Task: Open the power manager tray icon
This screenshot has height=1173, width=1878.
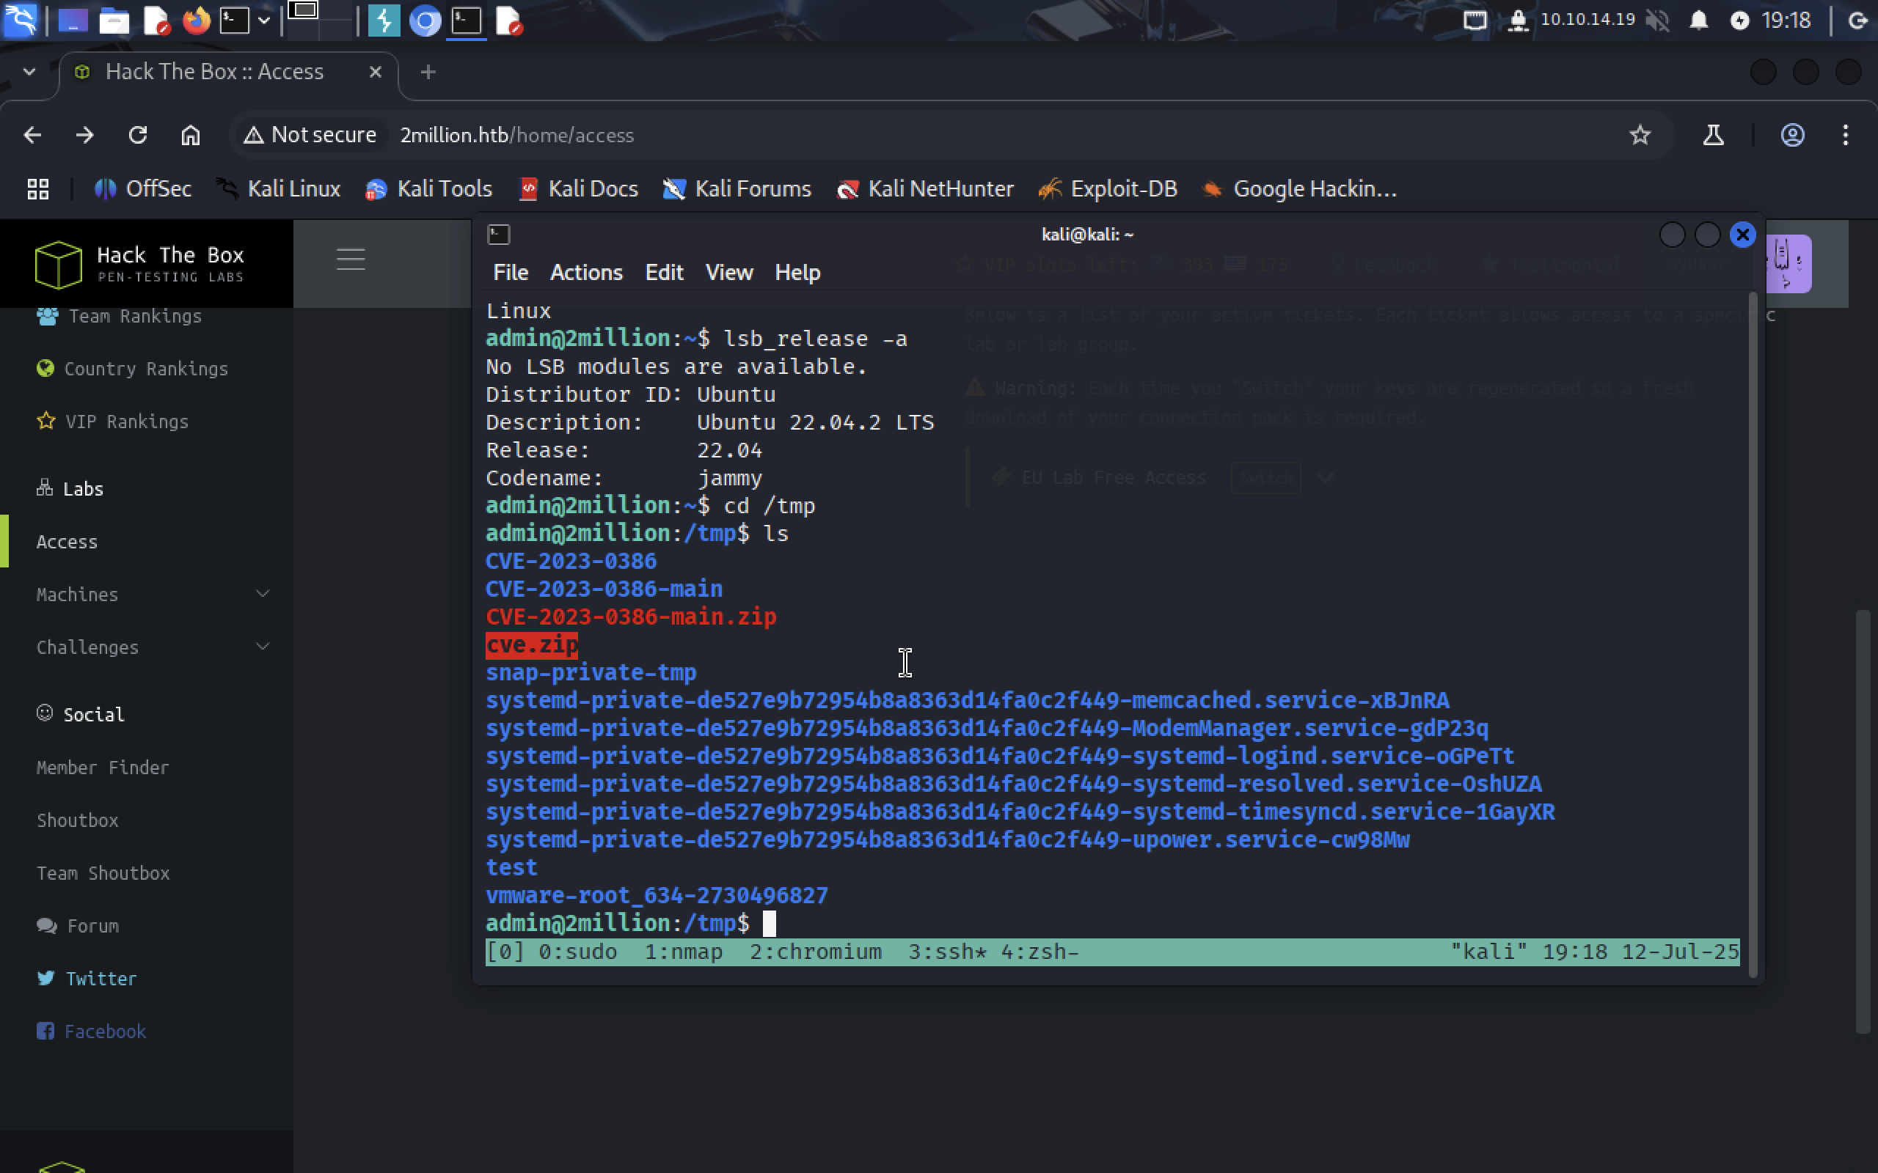Action: tap(1740, 21)
